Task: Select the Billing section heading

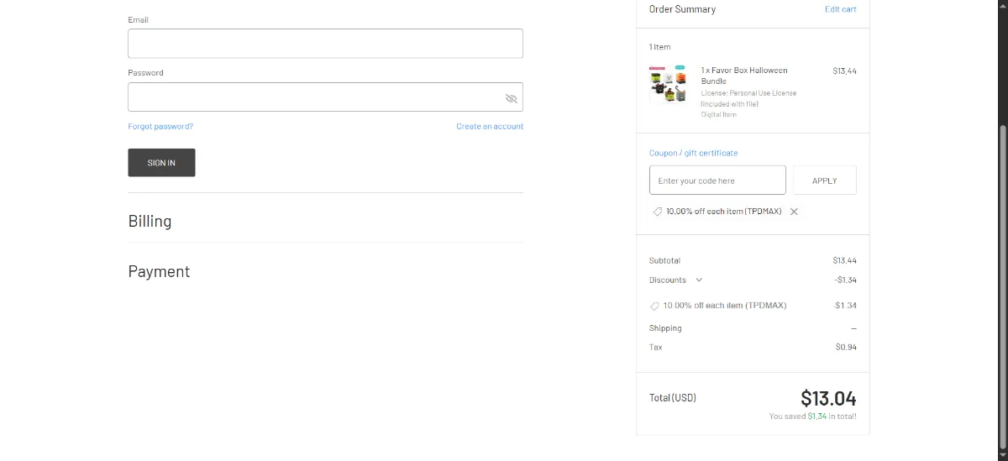Action: [x=150, y=222]
